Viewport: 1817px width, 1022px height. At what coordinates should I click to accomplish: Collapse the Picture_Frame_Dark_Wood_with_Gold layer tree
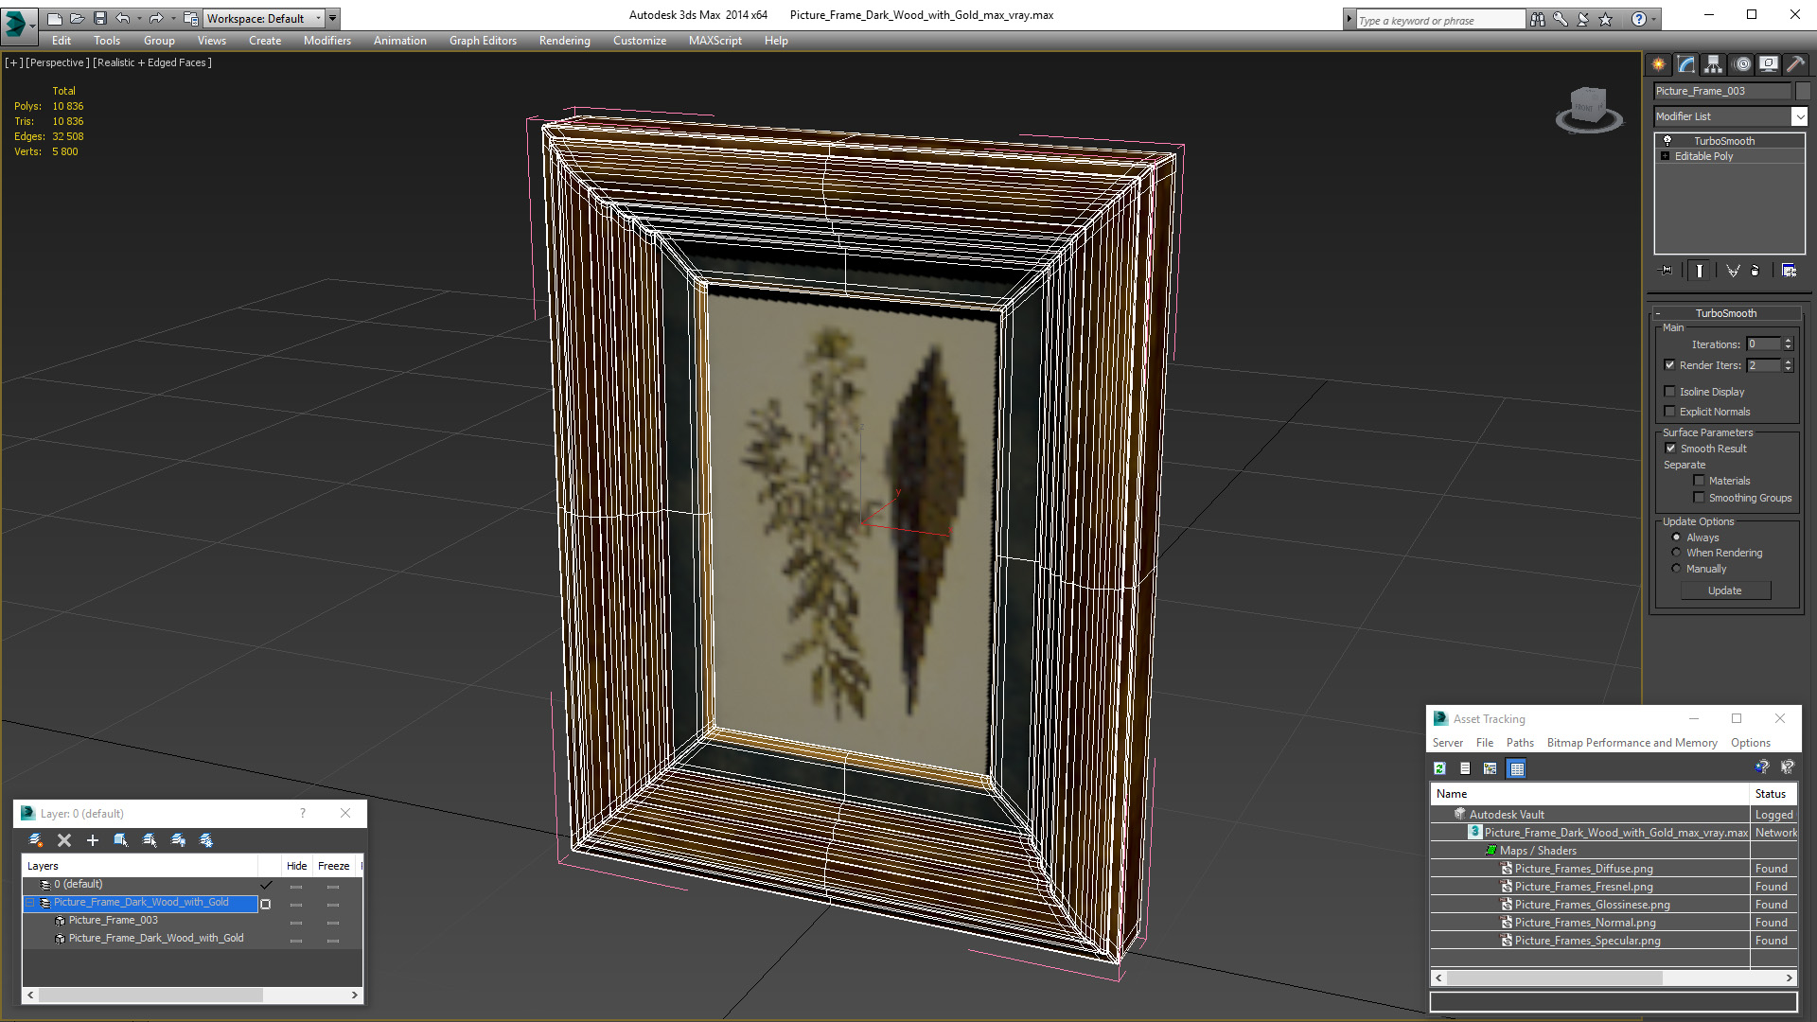(x=29, y=903)
